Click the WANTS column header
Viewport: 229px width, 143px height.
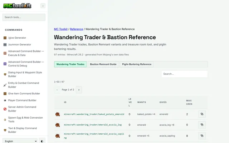click(x=142, y=102)
